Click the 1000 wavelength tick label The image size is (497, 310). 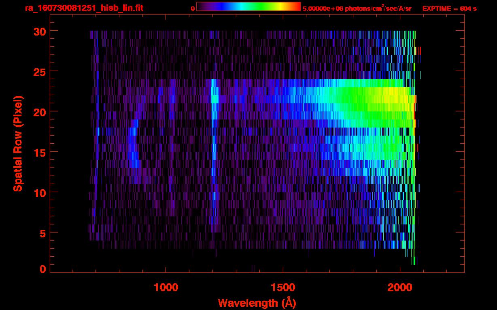[166, 287]
